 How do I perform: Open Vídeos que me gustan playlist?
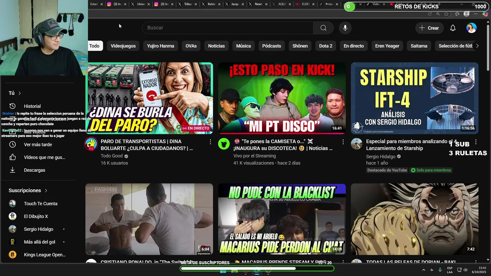click(x=44, y=157)
